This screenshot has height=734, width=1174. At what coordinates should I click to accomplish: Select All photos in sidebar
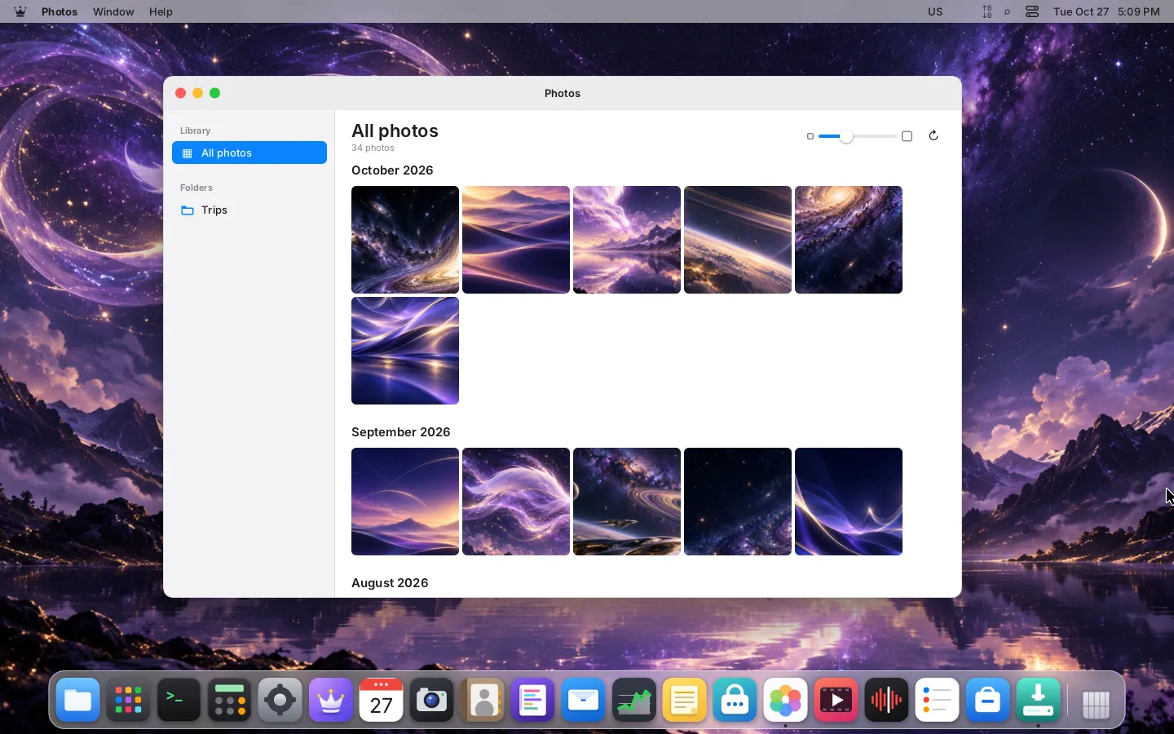tap(249, 153)
